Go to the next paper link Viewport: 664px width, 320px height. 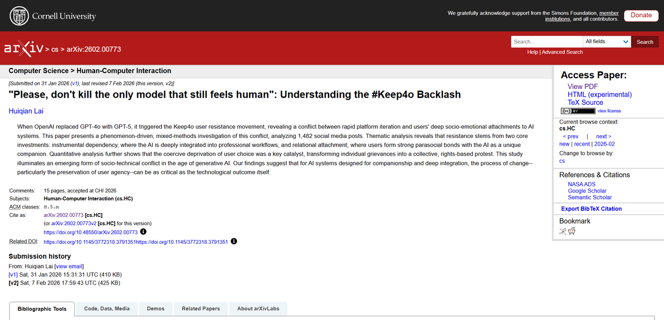pyautogui.click(x=604, y=136)
